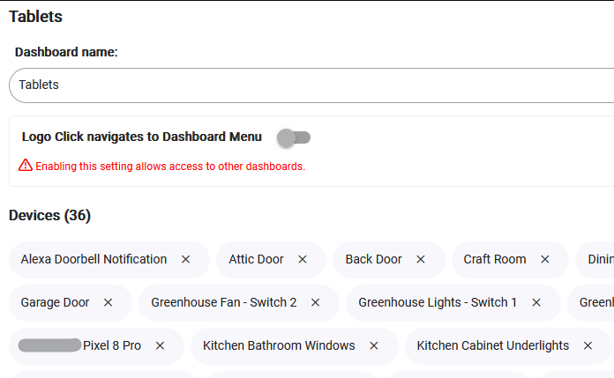Click the Craft Room chip label
This screenshot has height=378, width=614.
point(495,260)
